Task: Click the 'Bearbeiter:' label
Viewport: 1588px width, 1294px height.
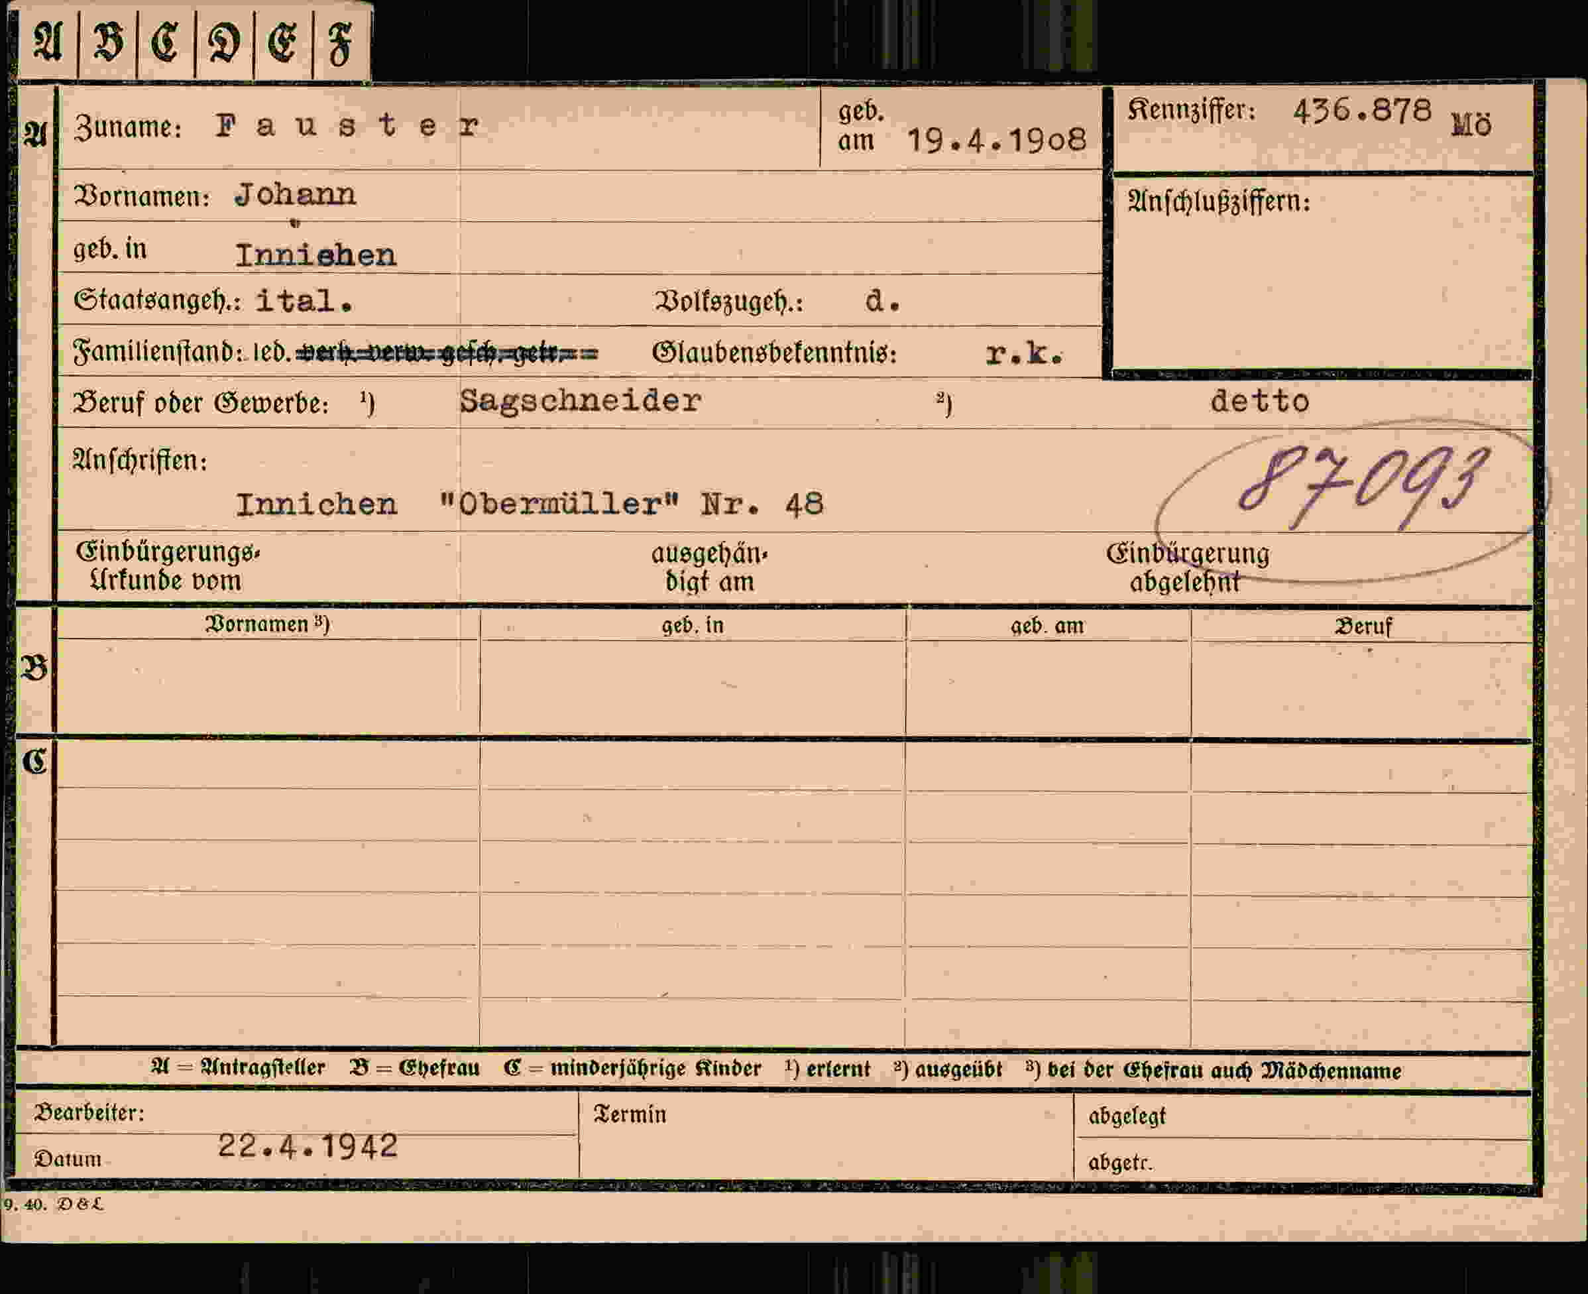Action: 89,1114
